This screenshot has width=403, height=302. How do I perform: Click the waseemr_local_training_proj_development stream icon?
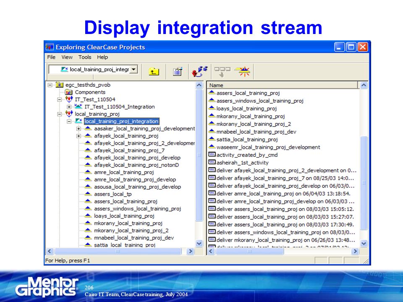[212, 147]
